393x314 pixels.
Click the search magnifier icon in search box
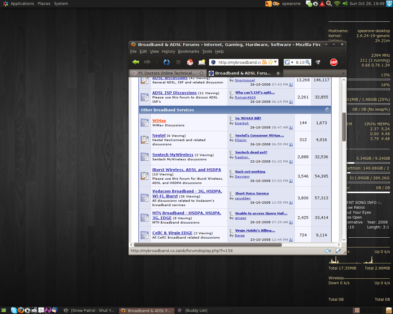click(308, 62)
